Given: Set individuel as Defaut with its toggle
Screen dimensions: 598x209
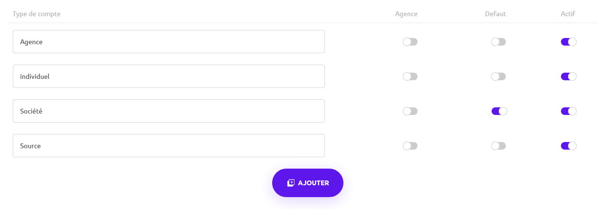Looking at the screenshot, I should [498, 76].
